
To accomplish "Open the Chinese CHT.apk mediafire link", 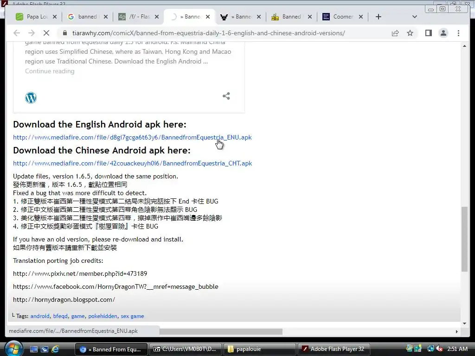I will pos(132,163).
